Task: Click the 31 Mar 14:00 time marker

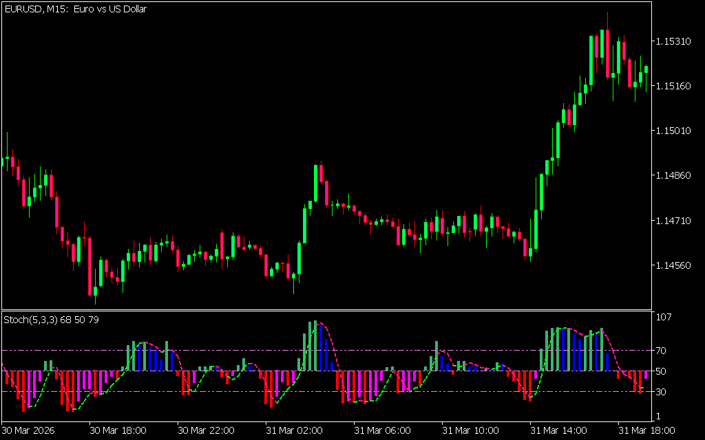Action: pos(558,430)
